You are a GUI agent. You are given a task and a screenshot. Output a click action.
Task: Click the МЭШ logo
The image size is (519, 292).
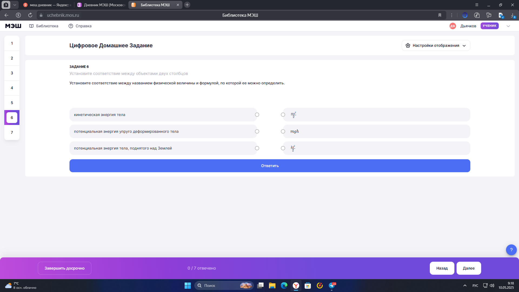(13, 26)
